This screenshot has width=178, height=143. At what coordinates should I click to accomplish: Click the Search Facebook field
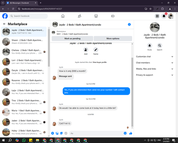28,16
